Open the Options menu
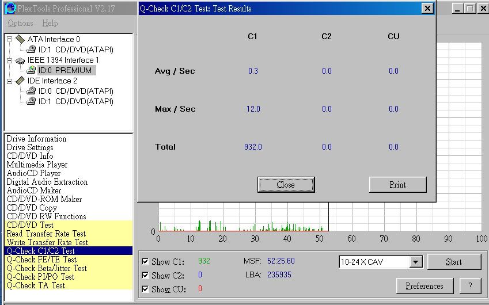 pyautogui.click(x=21, y=23)
